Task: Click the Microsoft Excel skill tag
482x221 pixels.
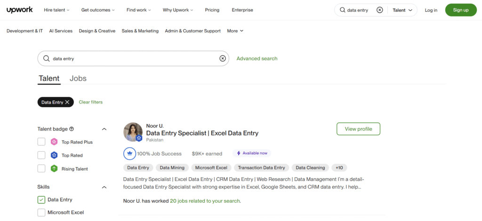Action: pos(211,167)
